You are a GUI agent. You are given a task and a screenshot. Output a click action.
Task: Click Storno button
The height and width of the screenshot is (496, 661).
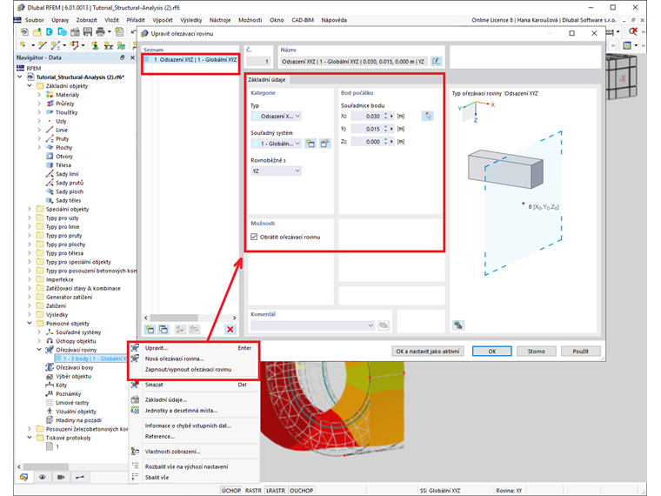[537, 351]
